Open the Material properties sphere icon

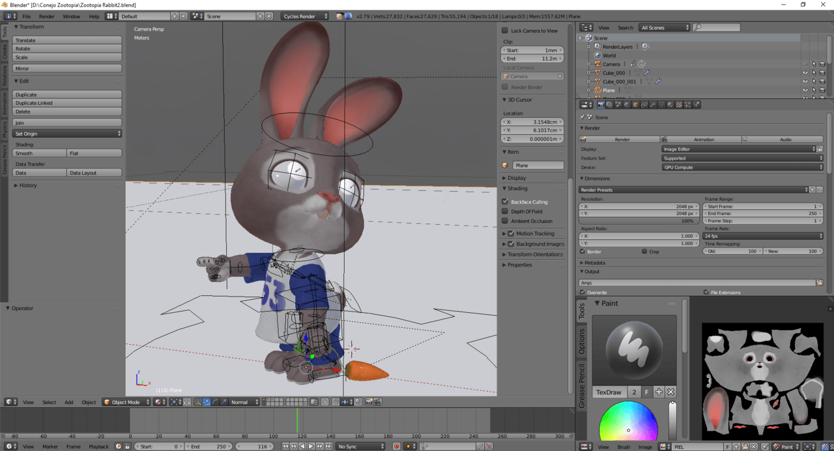tap(670, 104)
